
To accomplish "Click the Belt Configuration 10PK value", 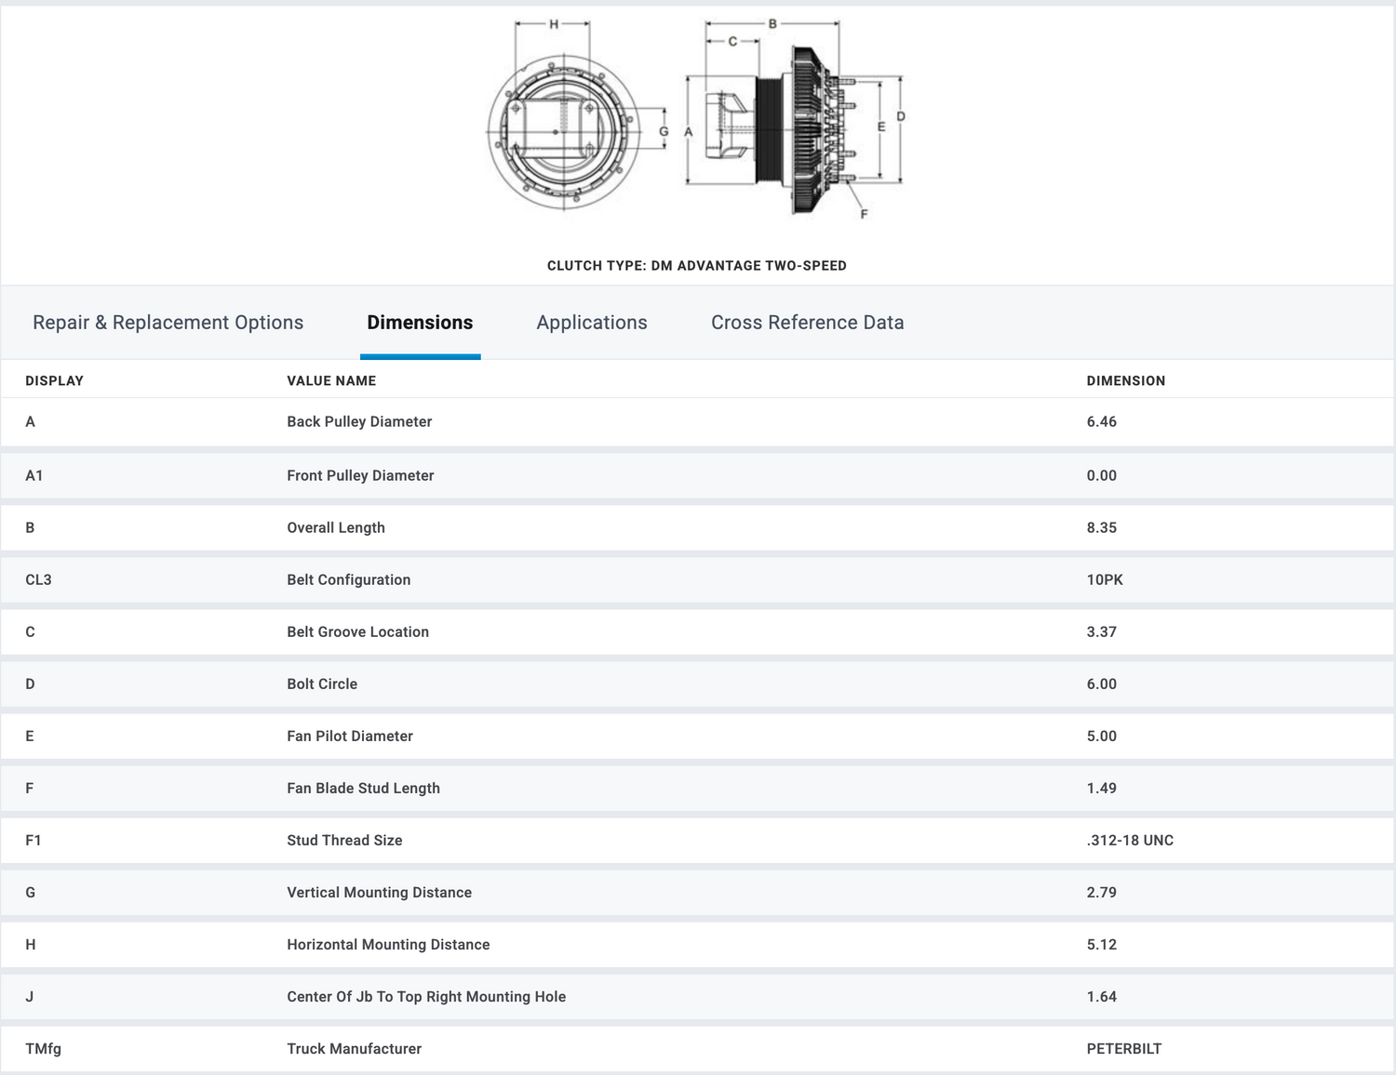I will coord(1104,579).
